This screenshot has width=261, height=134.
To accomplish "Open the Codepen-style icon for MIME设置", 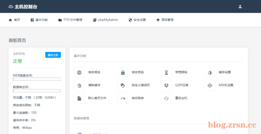I will point(210,85).
